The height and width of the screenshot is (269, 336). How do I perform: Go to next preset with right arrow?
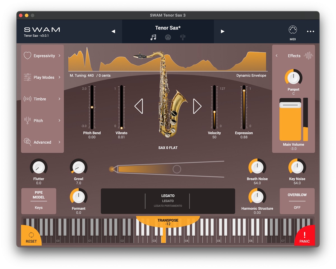click(223, 31)
